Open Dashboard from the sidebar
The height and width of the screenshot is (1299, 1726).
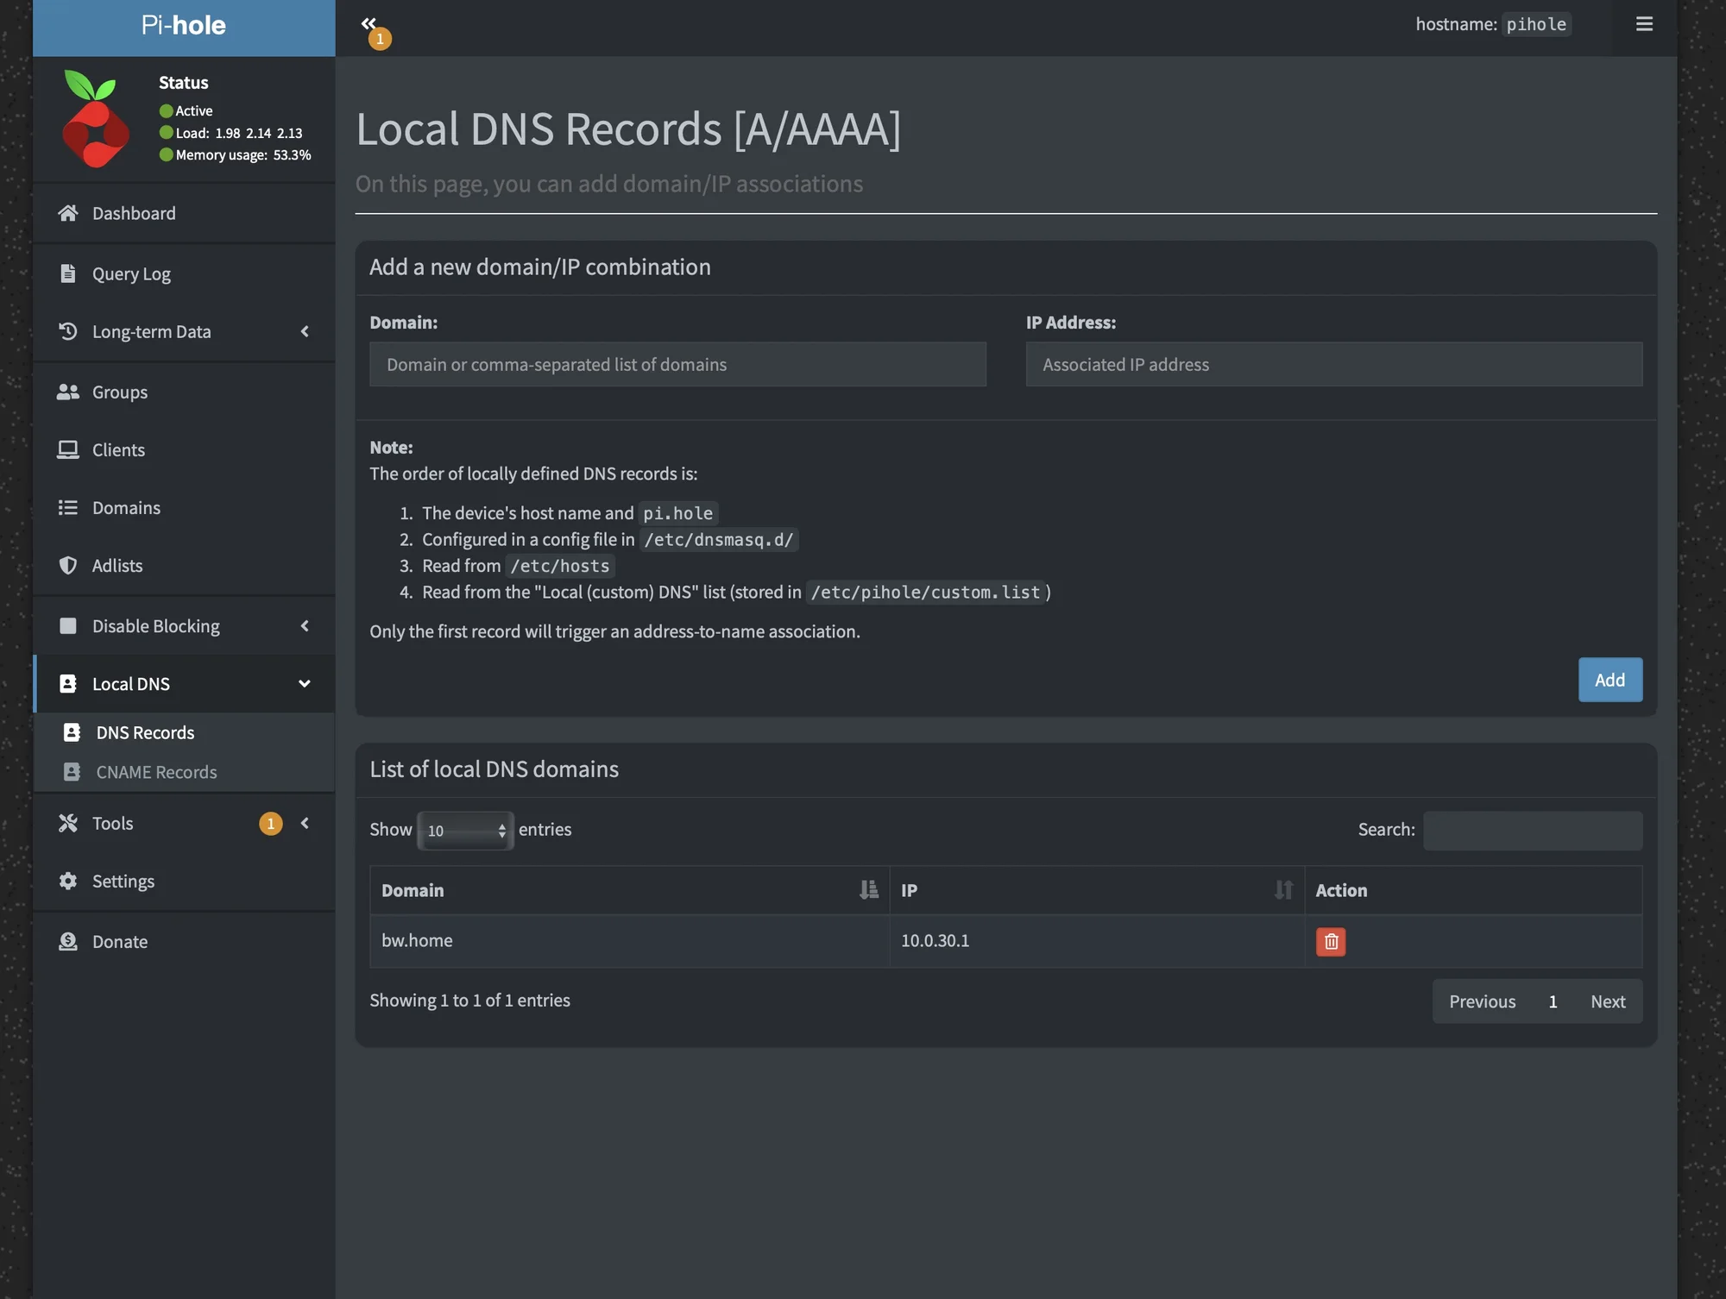[184, 213]
